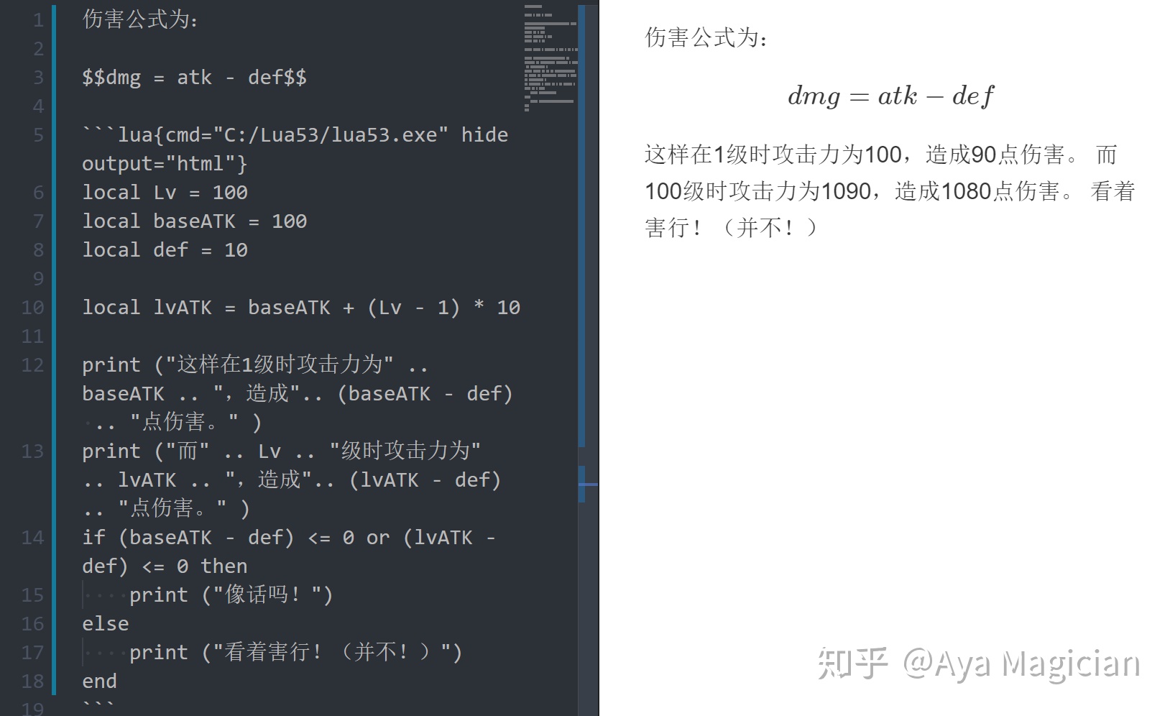Click the output="html"} text
1170x716 pixels.
coord(165,164)
